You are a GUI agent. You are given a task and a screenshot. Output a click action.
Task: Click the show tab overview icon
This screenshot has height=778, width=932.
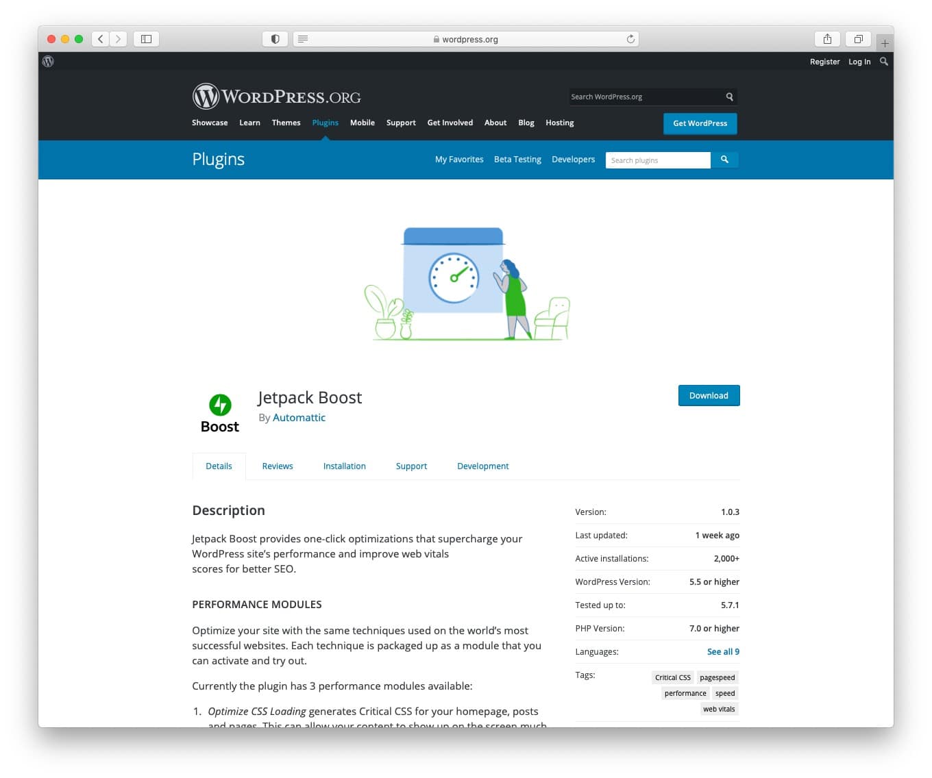858,39
